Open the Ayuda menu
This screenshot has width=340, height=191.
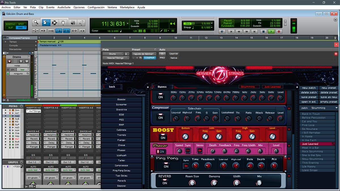[x=141, y=7]
